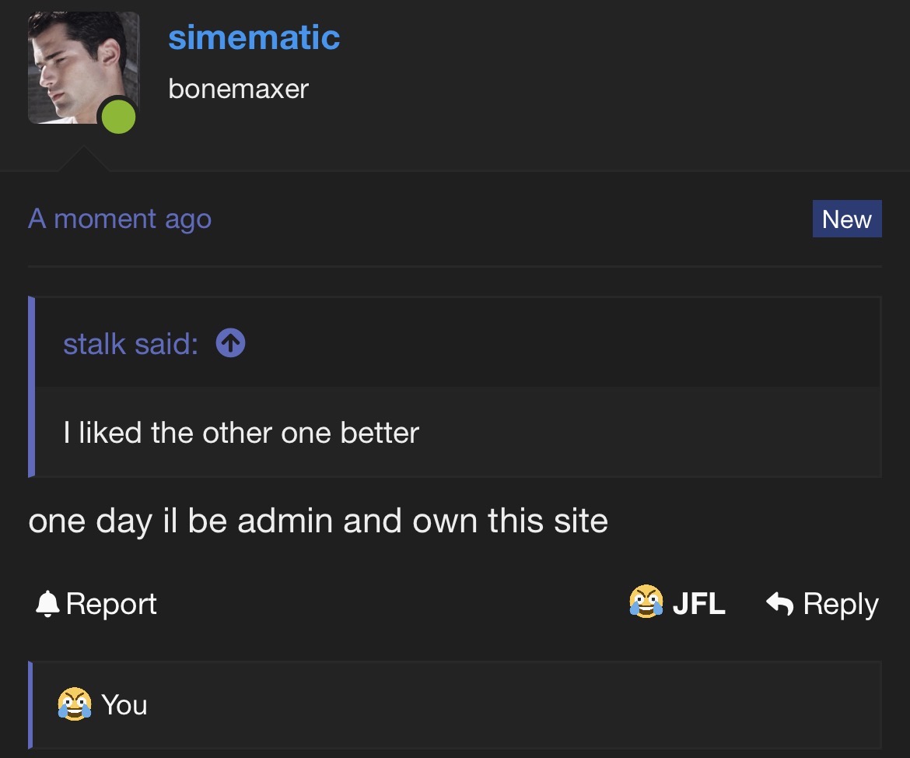Select the Report text label
The width and height of the screenshot is (910, 758).
pyautogui.click(x=111, y=603)
